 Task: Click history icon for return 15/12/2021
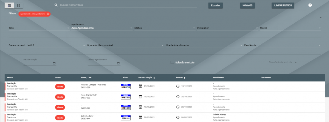tap(177, 86)
